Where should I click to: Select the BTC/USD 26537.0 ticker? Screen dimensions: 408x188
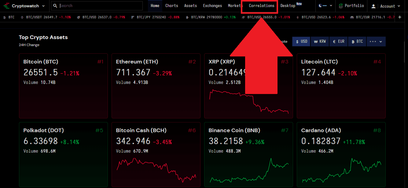coord(101,17)
